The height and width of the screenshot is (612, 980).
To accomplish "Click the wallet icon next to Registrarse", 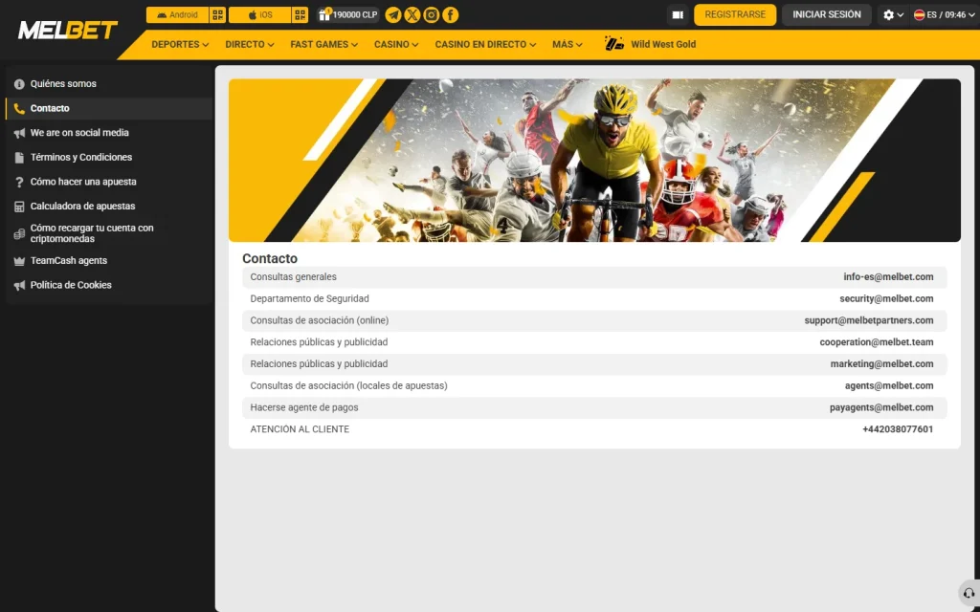I will pos(678,15).
